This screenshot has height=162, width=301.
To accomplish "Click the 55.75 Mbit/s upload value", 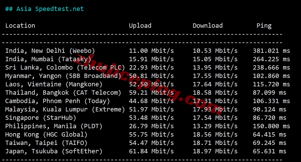I will [x=151, y=135].
